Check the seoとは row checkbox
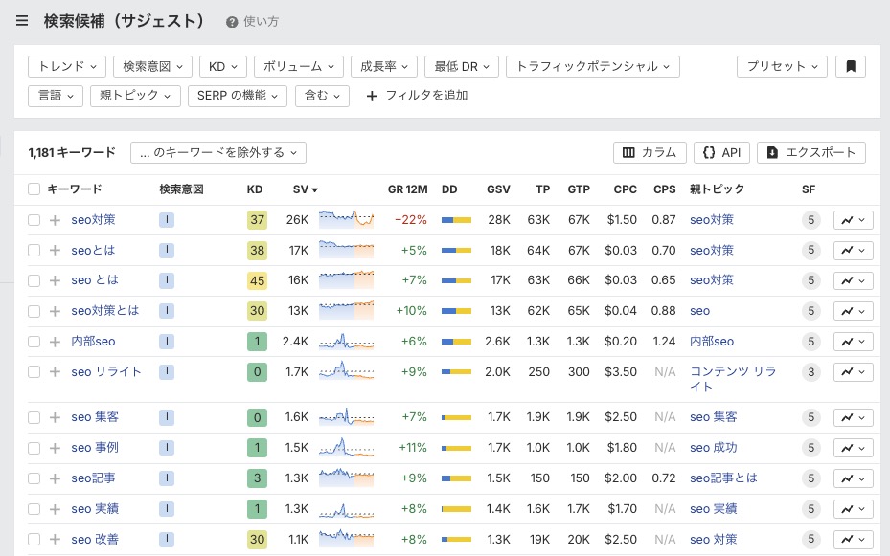890x556 pixels. 34,250
